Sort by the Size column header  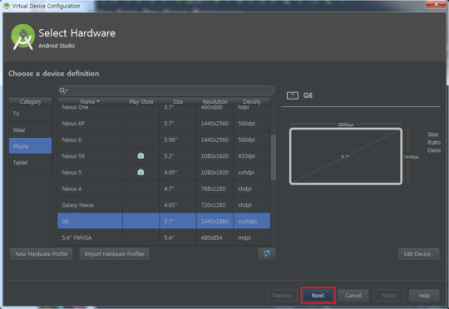pos(178,101)
